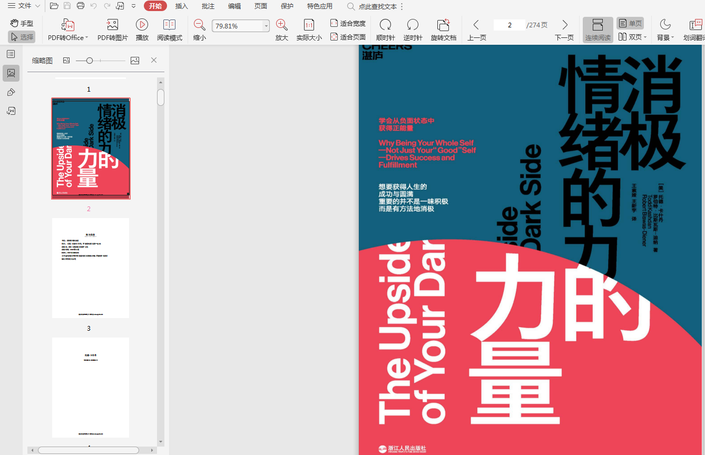This screenshot has width=705, height=455.
Task: Expand the 背景 dropdown arrow
Action: point(673,38)
